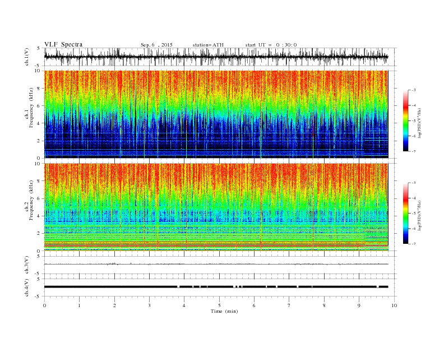444x343 pixels.
Task: Click the ch.2 color bar "log(PSD)(V²/Hz)" label
Action: (x=420, y=215)
